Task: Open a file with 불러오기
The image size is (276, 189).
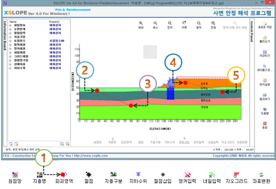Action: [x=264, y=38]
